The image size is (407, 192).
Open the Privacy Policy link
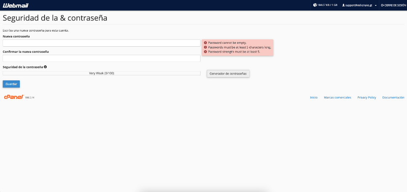(x=367, y=97)
